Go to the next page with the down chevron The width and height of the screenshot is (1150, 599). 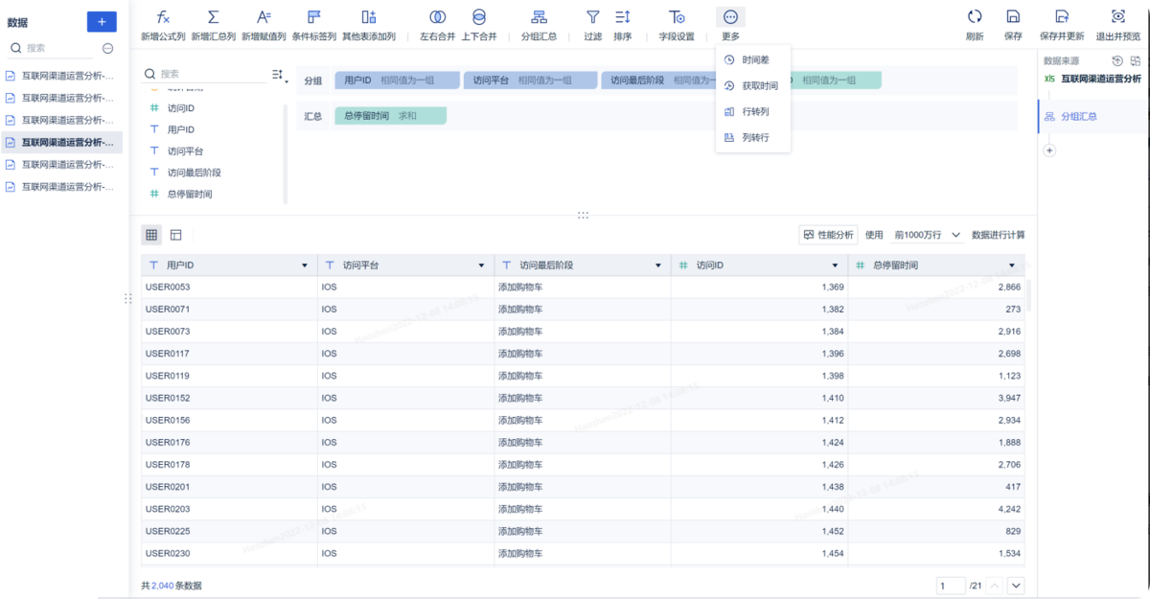click(1017, 586)
